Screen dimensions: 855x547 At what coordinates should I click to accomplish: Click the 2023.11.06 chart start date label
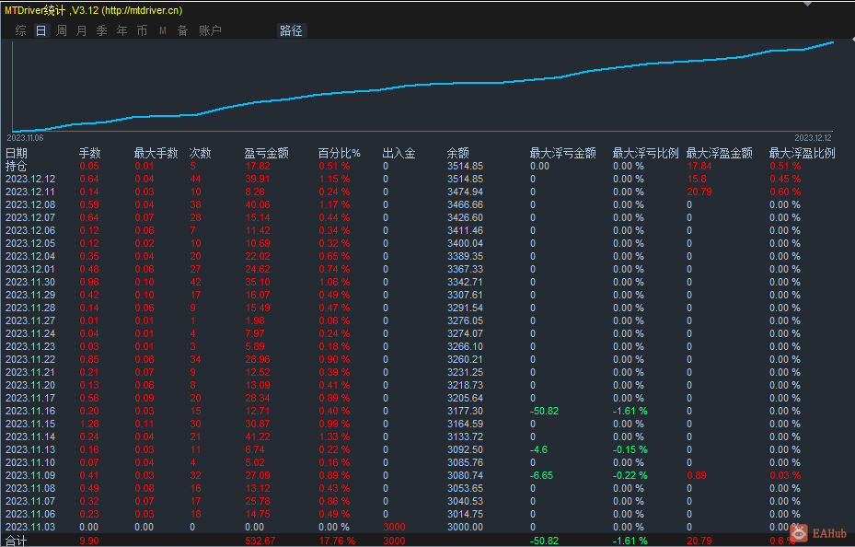[25, 138]
